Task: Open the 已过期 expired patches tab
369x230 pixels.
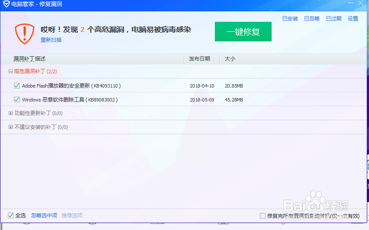Action: pyautogui.click(x=334, y=19)
